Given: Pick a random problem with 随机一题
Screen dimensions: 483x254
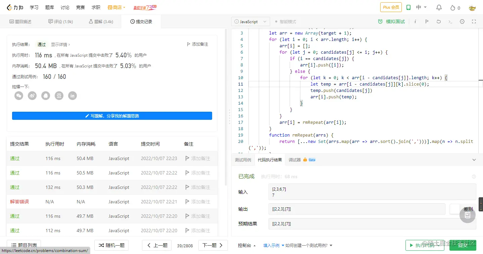Looking at the screenshot, I should click(112, 245).
